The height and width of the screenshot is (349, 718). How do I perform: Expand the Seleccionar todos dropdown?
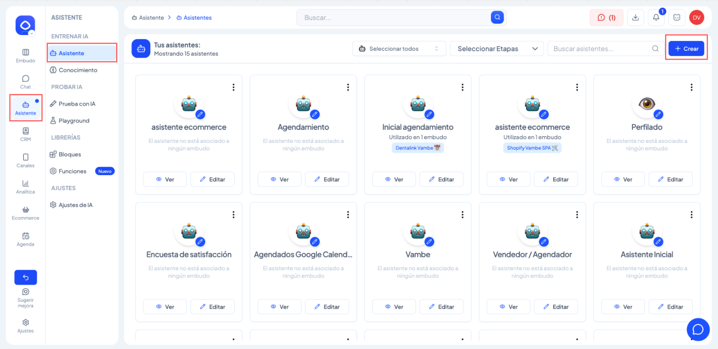(399, 49)
